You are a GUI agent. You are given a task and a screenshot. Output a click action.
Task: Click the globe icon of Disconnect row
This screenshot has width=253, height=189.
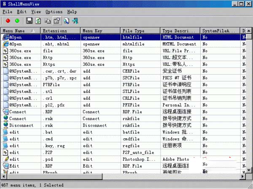tap(5, 125)
